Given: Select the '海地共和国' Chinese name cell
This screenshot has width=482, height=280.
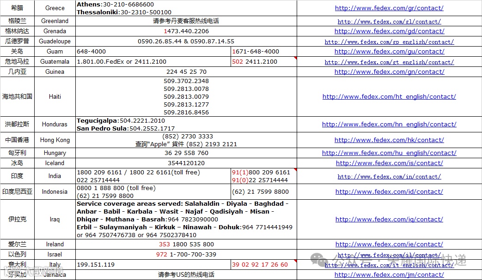Looking at the screenshot, I should [x=17, y=96].
